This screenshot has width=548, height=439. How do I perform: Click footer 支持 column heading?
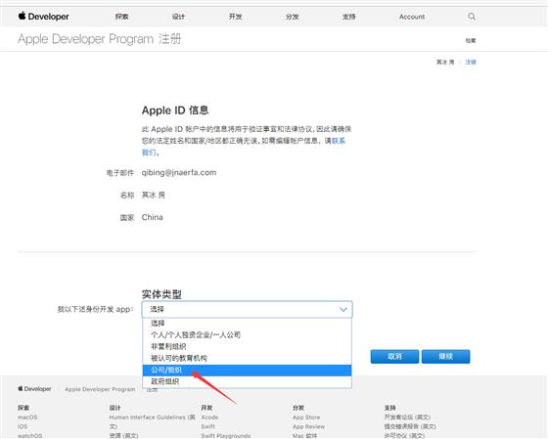point(390,408)
